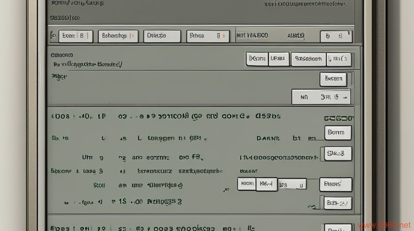Image resolution: width=414 pixels, height=231 pixels.
Task: Click the input field beside the paired small buttons
Action: pyautogui.click(x=292, y=184)
